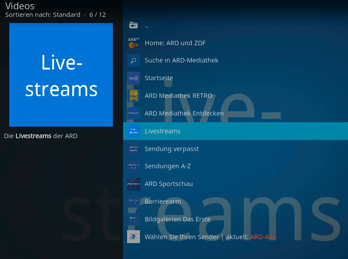Open 'Bildgalerien Das Erste' item
The height and width of the screenshot is (259, 348).
(x=236, y=219)
